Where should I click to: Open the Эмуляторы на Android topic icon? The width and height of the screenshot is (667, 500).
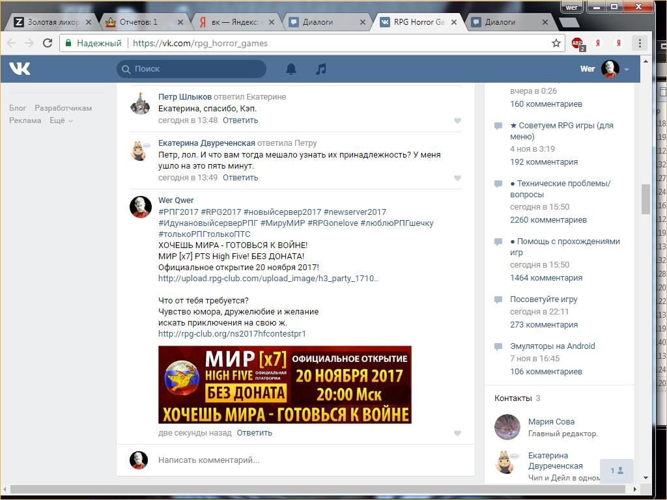(x=498, y=346)
